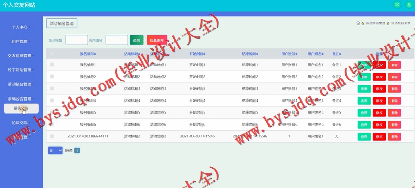Viewport: 415px width, 188px height.
Task: Check the row 20213314383386614171 checkbox
Action: 52,136
